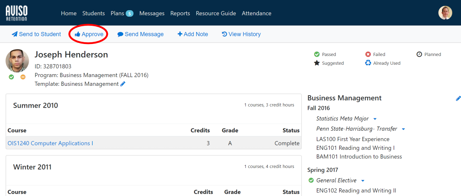
Task: Go to the Reports page
Action: (x=180, y=13)
